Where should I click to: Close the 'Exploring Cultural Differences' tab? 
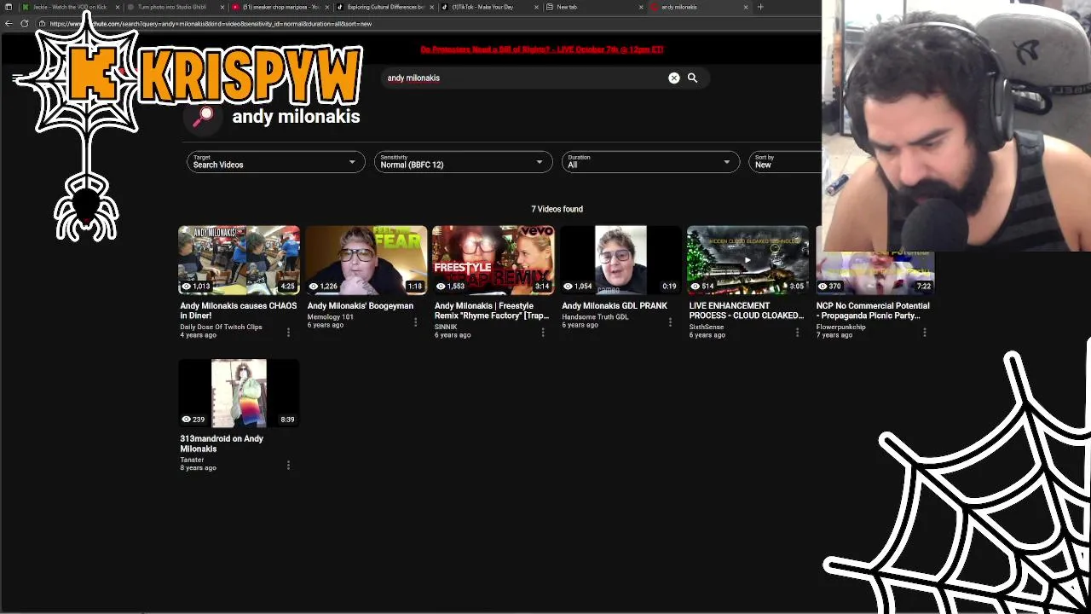pos(432,7)
